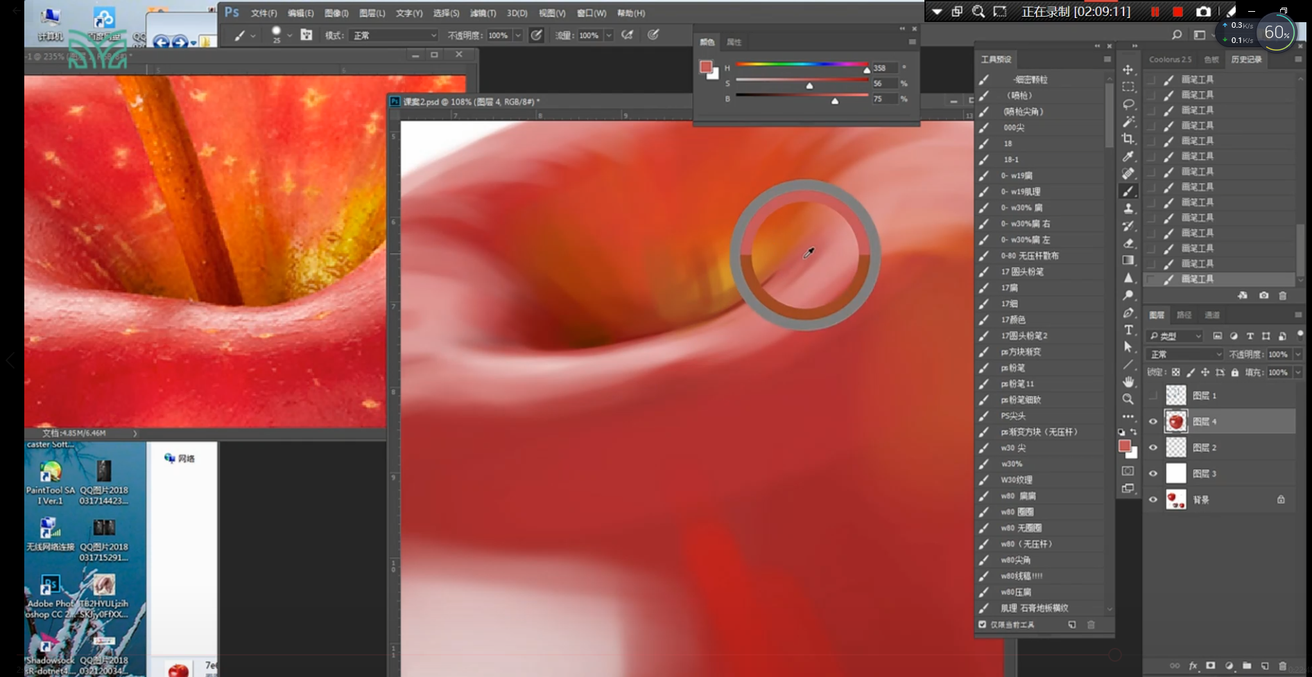Select the Path Selection tool
The width and height of the screenshot is (1312, 677).
click(x=1128, y=346)
